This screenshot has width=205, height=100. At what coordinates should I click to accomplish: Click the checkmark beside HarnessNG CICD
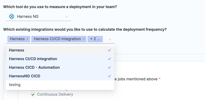click(109, 76)
